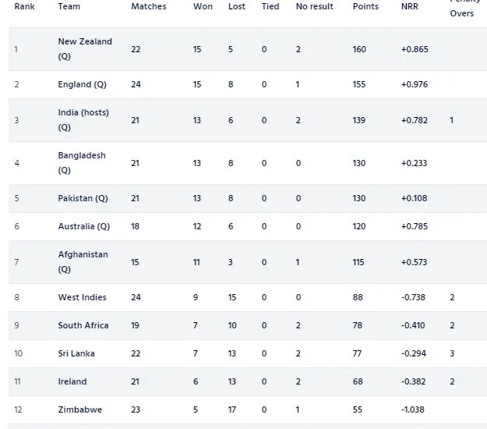
Task: Click the Points column header
Action: pos(365,6)
